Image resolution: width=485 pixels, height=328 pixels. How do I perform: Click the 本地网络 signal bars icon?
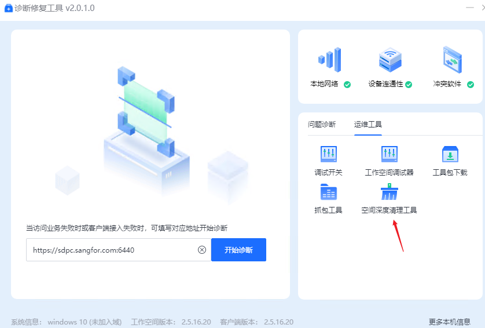click(329, 60)
